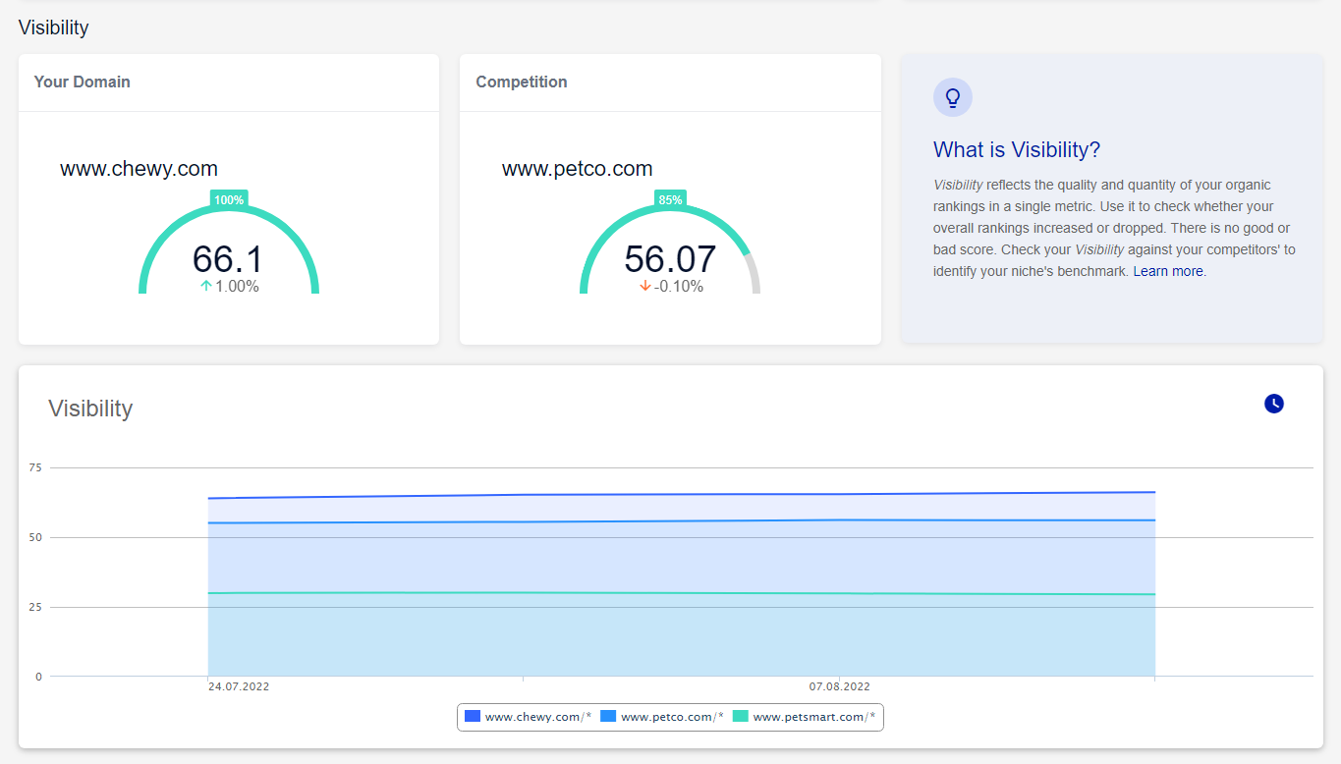Click the 56.07 visibility score
Viewport: 1341px width, 764px height.
click(x=670, y=259)
